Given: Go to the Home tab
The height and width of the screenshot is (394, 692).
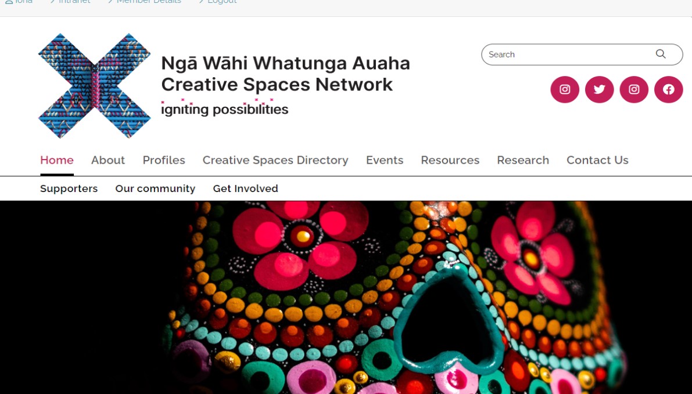Looking at the screenshot, I should pyautogui.click(x=57, y=160).
